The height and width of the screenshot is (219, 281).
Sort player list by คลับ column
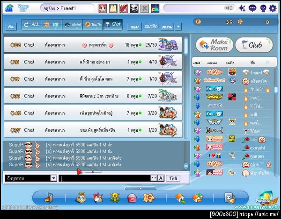[230, 63]
